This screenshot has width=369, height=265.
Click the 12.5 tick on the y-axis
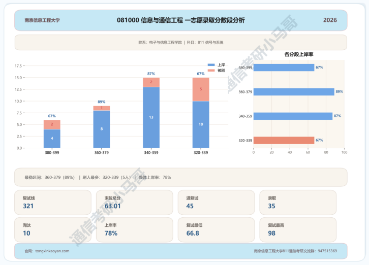(18, 89)
